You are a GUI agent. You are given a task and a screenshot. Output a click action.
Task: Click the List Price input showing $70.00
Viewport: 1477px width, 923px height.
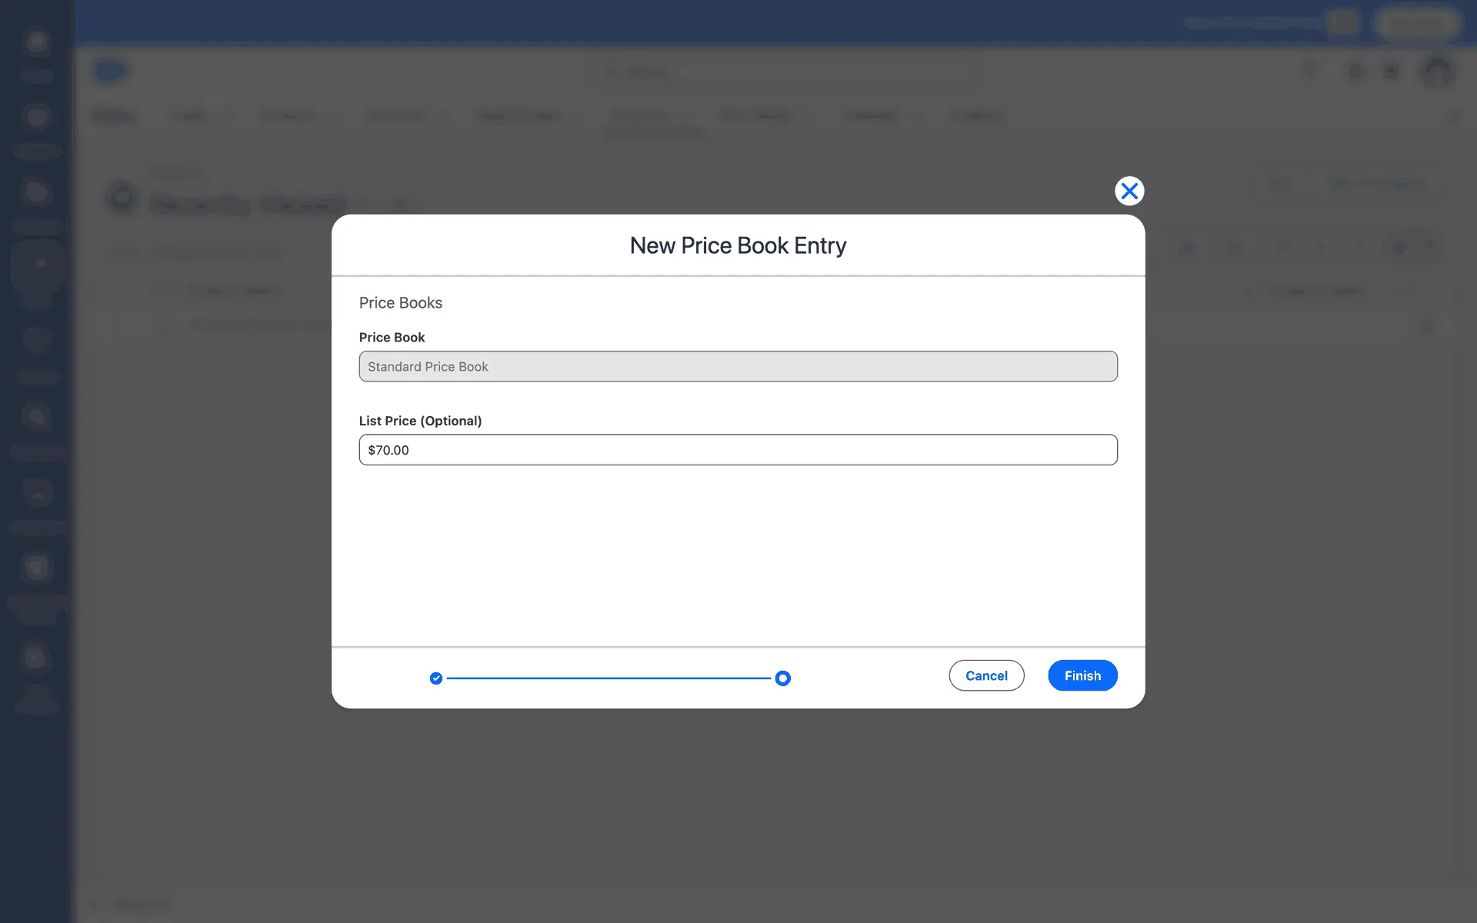click(738, 450)
